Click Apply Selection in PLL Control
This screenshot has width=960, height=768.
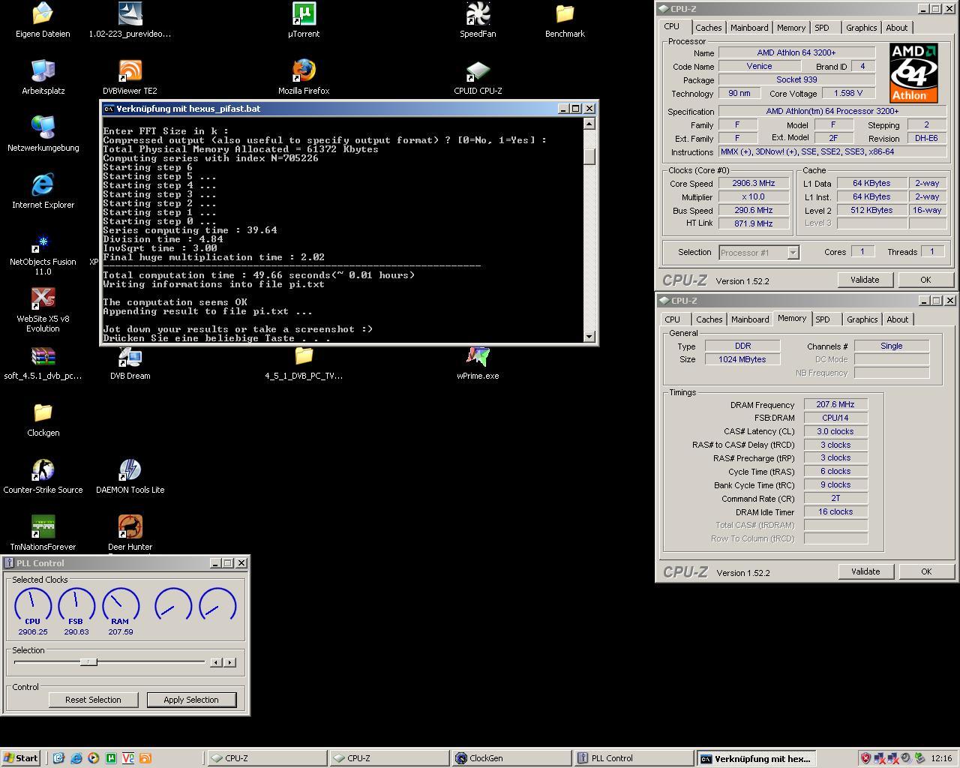pyautogui.click(x=191, y=700)
